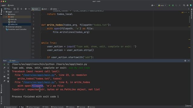Viewport: 193px width, 108px height.
Task: Open Search Everywhere magnifier icon
Action: pyautogui.click(x=184, y=5)
